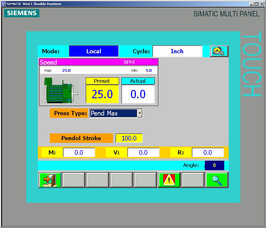Click the max speed value 25.0

click(x=66, y=71)
